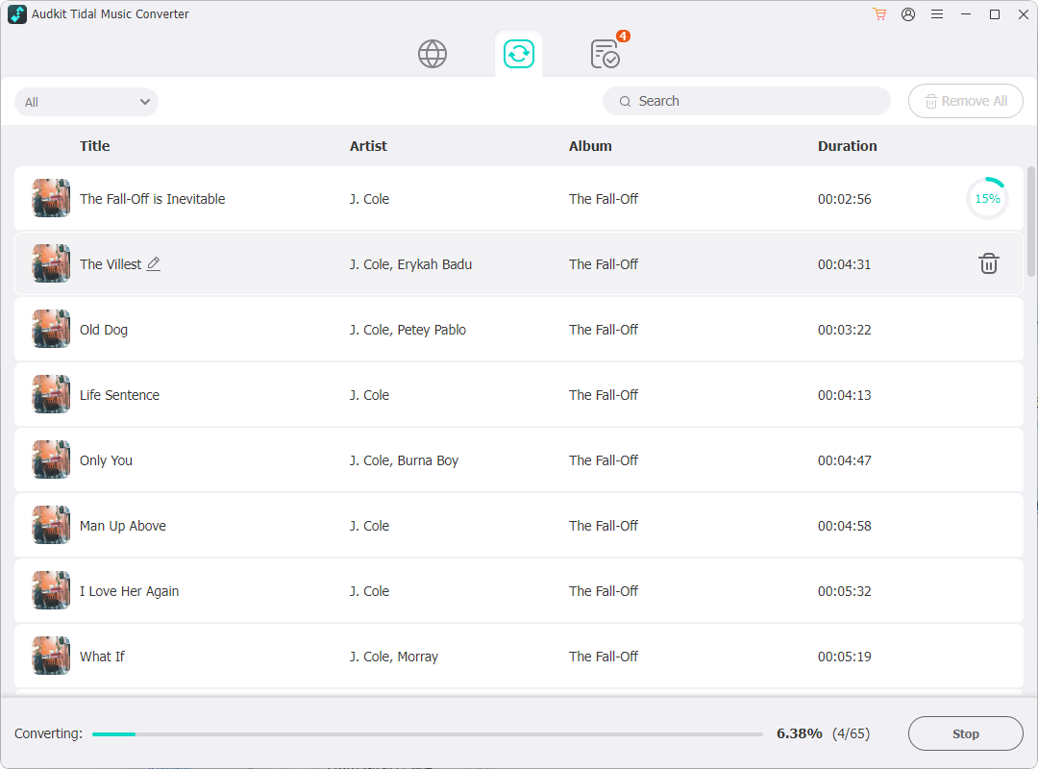Click artist J. Cole, Burna Boy

click(404, 460)
